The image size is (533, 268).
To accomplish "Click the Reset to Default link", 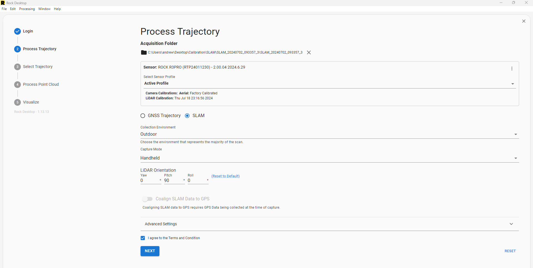I will point(225,176).
